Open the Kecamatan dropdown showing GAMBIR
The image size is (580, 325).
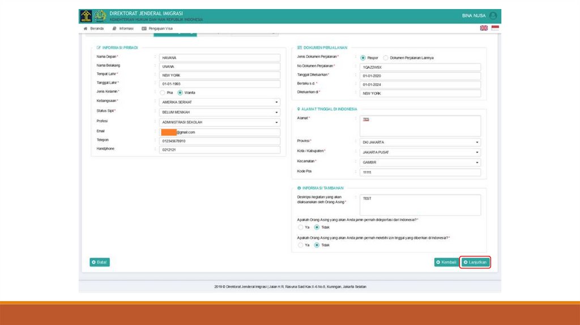420,162
